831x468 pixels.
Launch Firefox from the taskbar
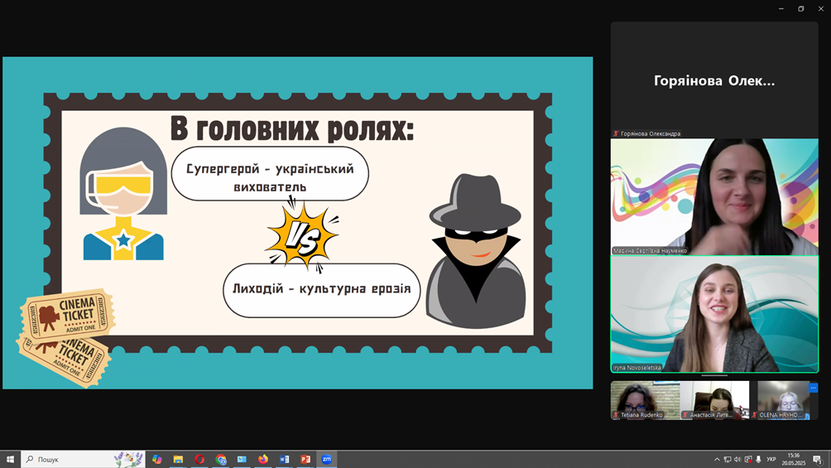coord(263,459)
